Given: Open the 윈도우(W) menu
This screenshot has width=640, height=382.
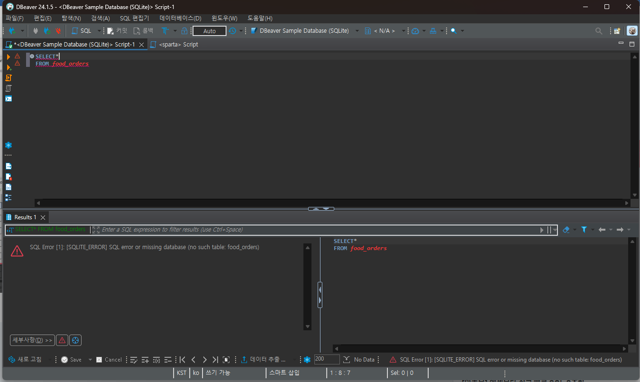Looking at the screenshot, I should click(x=224, y=18).
